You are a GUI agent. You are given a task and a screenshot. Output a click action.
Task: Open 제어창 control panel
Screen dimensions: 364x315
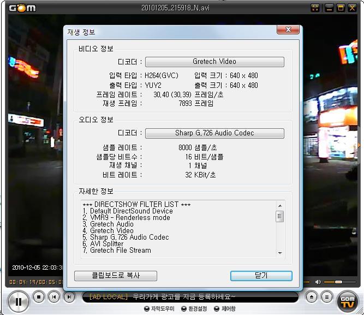tap(225, 309)
